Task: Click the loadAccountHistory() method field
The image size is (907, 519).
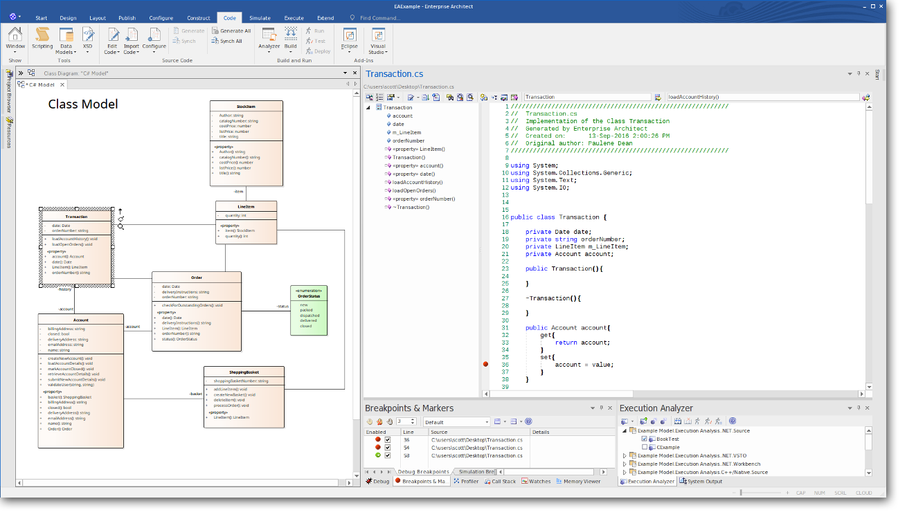Action: click(x=762, y=97)
